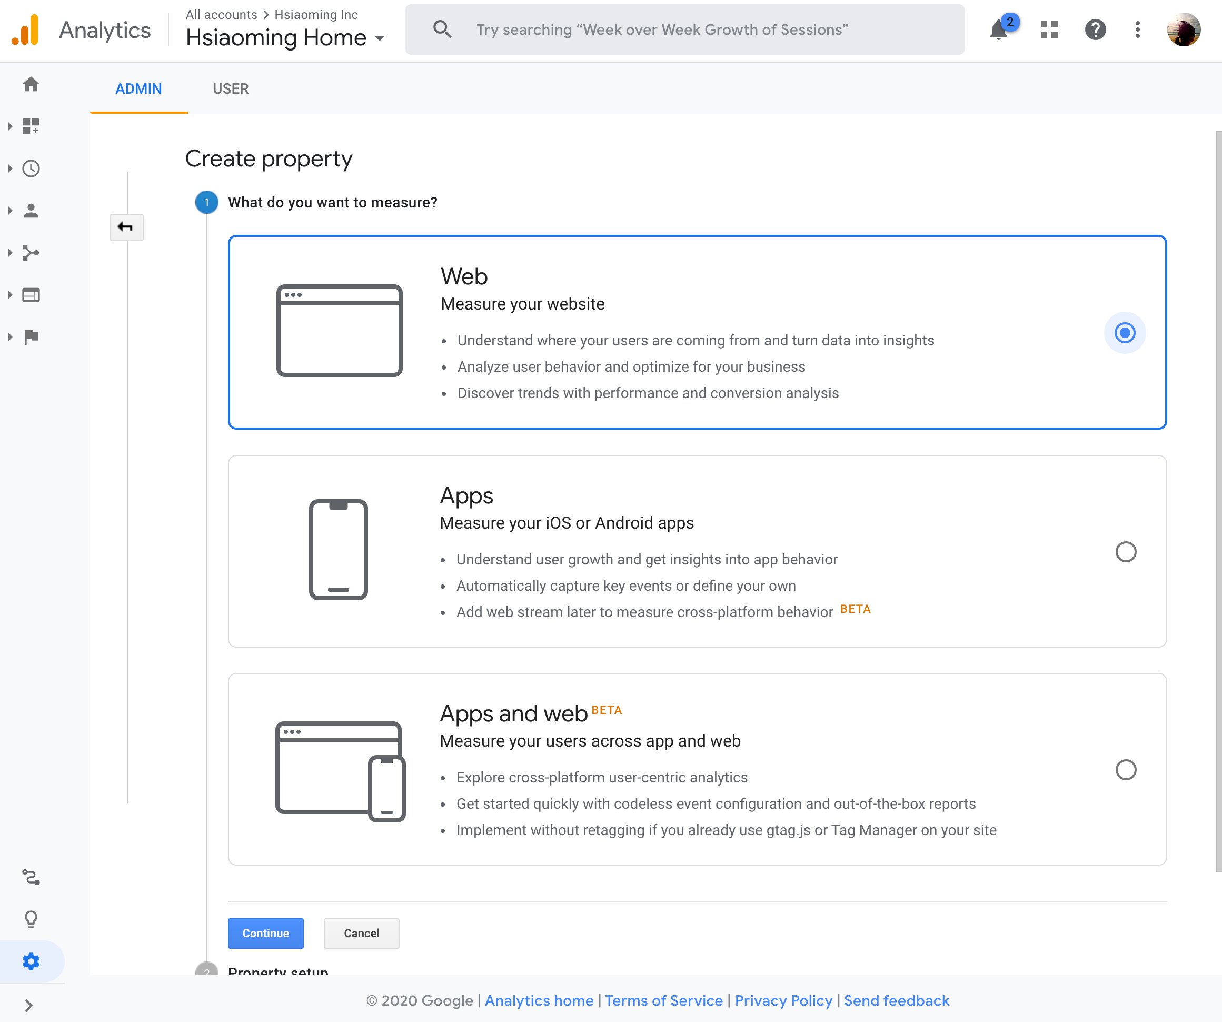Click the Apps and web illustration
This screenshot has height=1022, width=1222.
pyautogui.click(x=340, y=771)
